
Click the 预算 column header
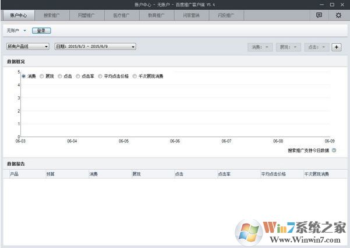(x=51, y=174)
